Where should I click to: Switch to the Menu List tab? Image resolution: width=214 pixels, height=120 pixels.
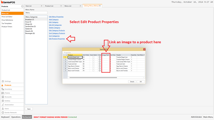point(68,6)
